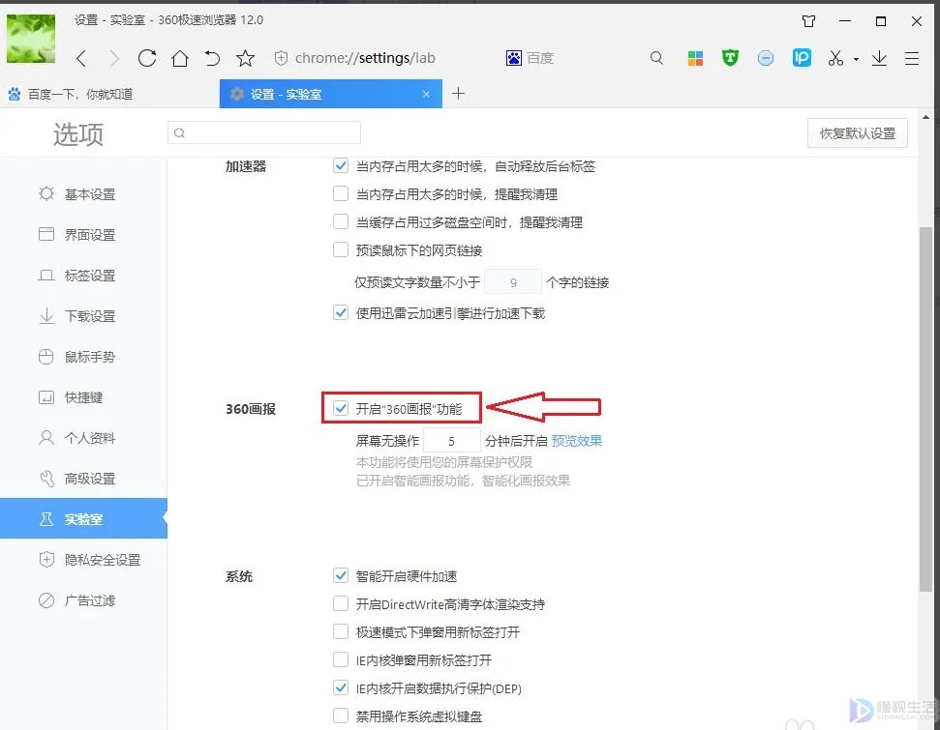Open 高级设置 in the sidebar

click(83, 479)
